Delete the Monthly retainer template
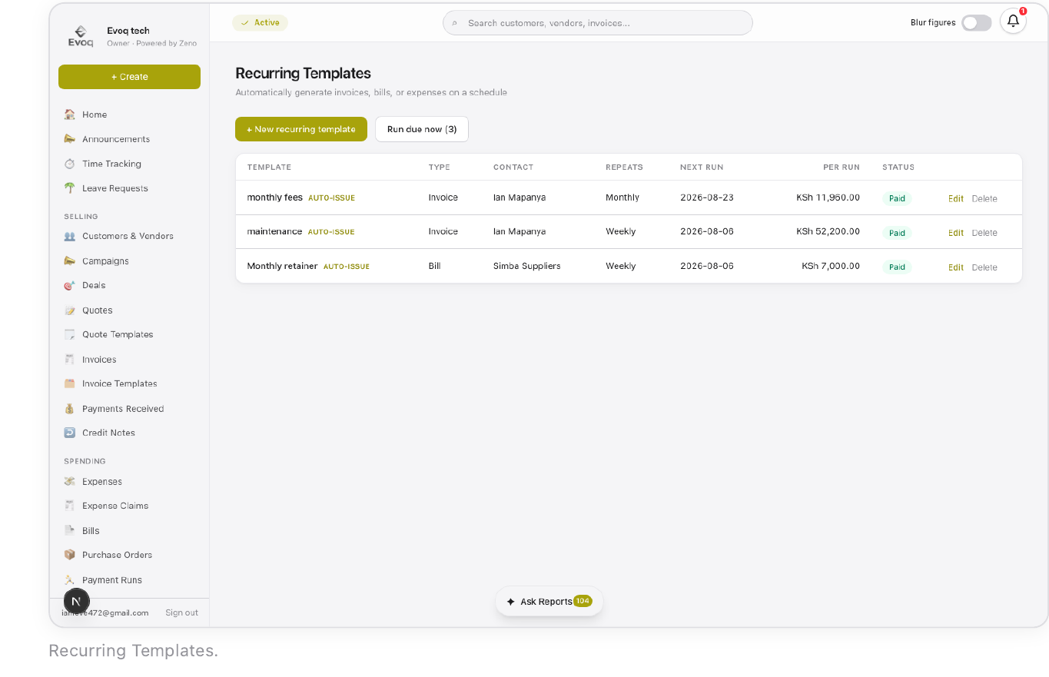 984,267
